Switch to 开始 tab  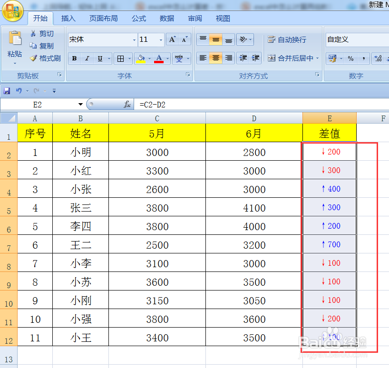click(x=40, y=19)
